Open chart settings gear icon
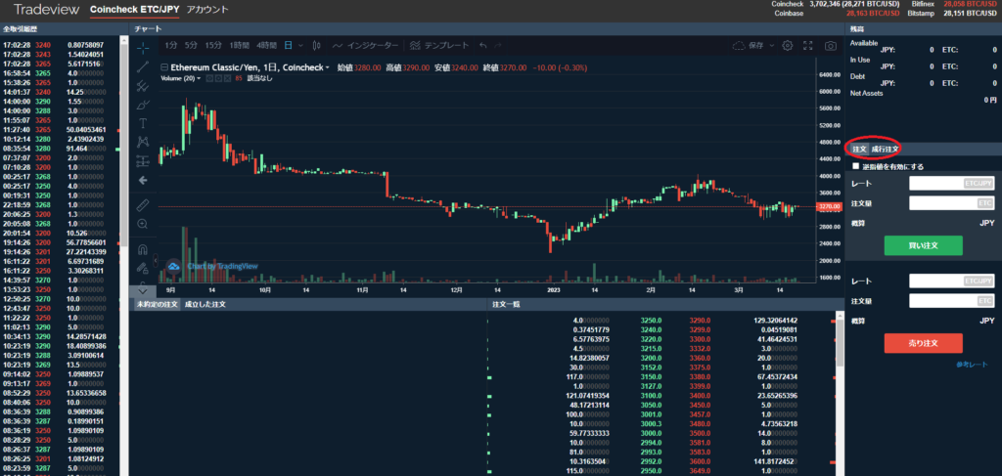Viewport: 1002px width, 476px height. pyautogui.click(x=788, y=46)
